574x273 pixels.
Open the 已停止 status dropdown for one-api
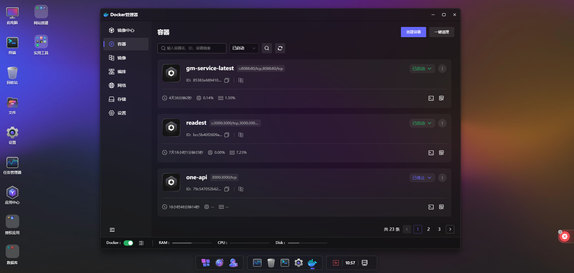click(422, 178)
